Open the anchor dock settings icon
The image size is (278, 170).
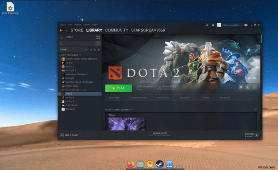(169, 164)
